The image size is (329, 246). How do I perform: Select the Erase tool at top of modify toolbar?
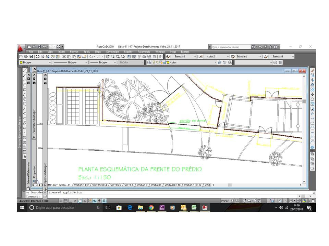(313, 70)
